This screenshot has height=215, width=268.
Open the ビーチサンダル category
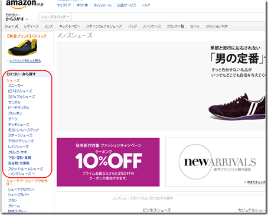(x=19, y=107)
